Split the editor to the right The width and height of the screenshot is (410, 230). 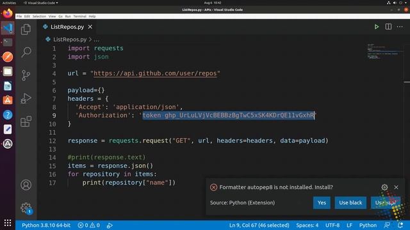(x=388, y=27)
